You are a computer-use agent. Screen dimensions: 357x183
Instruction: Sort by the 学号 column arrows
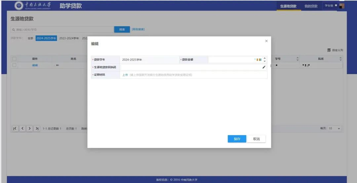pos(297,59)
